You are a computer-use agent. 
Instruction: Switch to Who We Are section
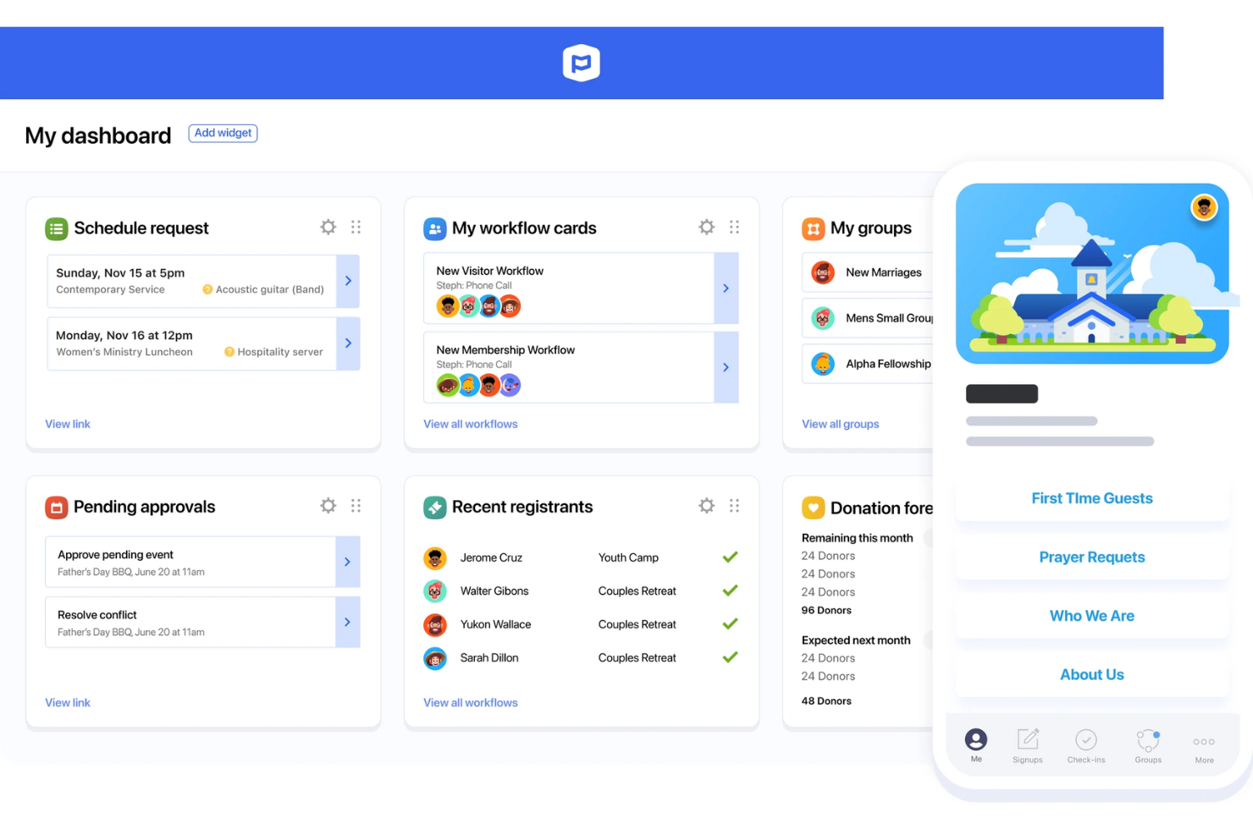[1091, 615]
